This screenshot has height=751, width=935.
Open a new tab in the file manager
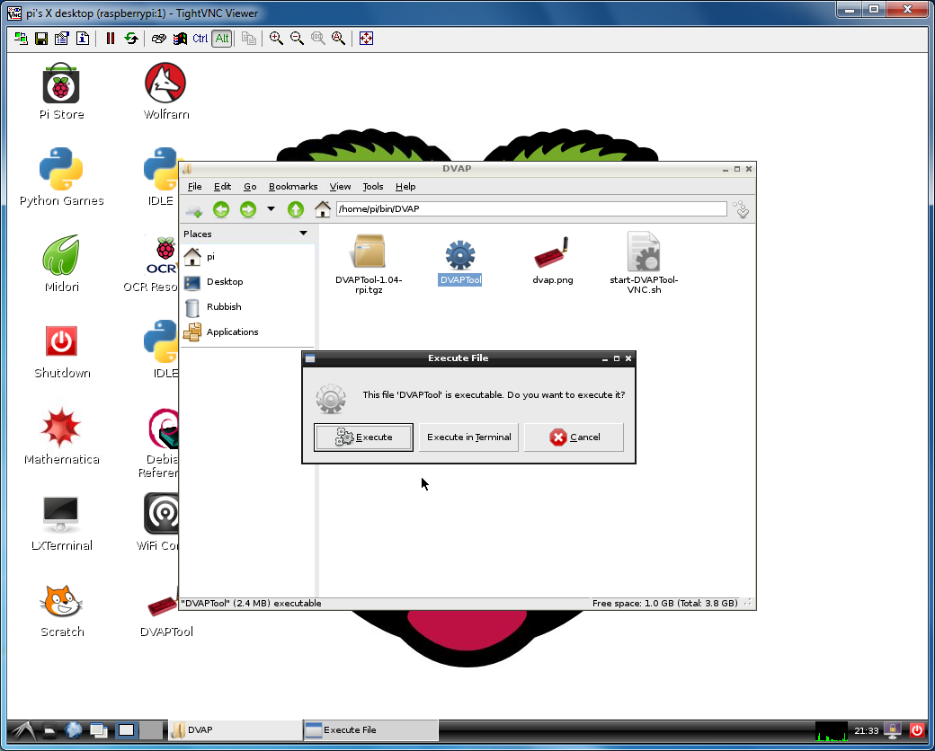click(x=194, y=210)
